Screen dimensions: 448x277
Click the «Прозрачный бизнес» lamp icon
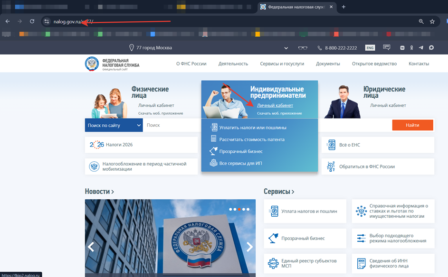[212, 150]
